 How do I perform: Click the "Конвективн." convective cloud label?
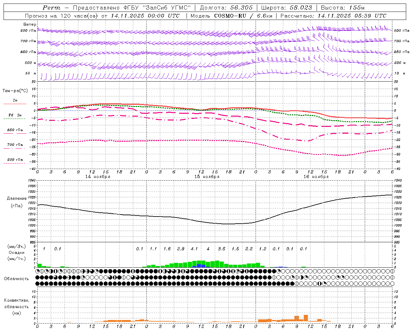point(16,300)
